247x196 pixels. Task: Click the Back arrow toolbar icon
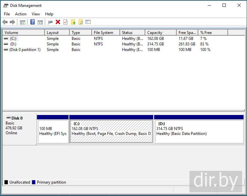coord(5,22)
